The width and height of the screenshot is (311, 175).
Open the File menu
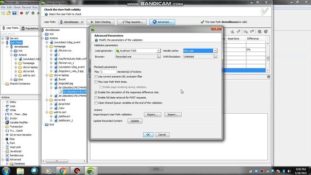pos(3,7)
